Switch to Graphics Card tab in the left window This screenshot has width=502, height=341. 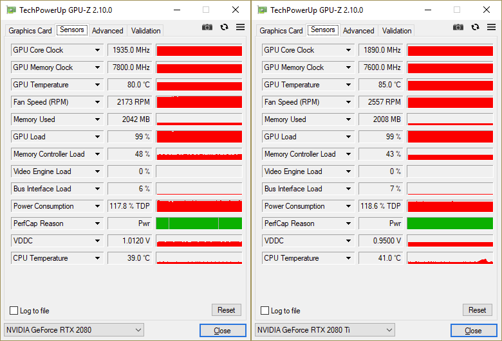(30, 31)
